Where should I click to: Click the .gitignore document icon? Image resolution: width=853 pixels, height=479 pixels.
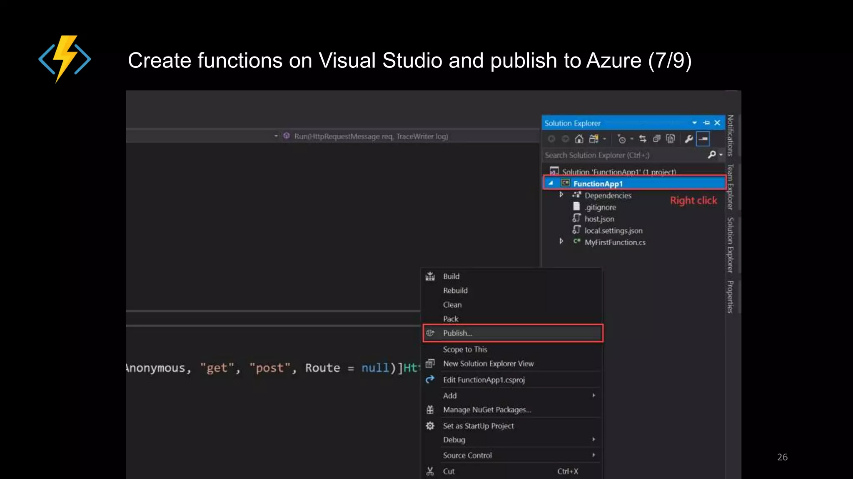pos(576,206)
